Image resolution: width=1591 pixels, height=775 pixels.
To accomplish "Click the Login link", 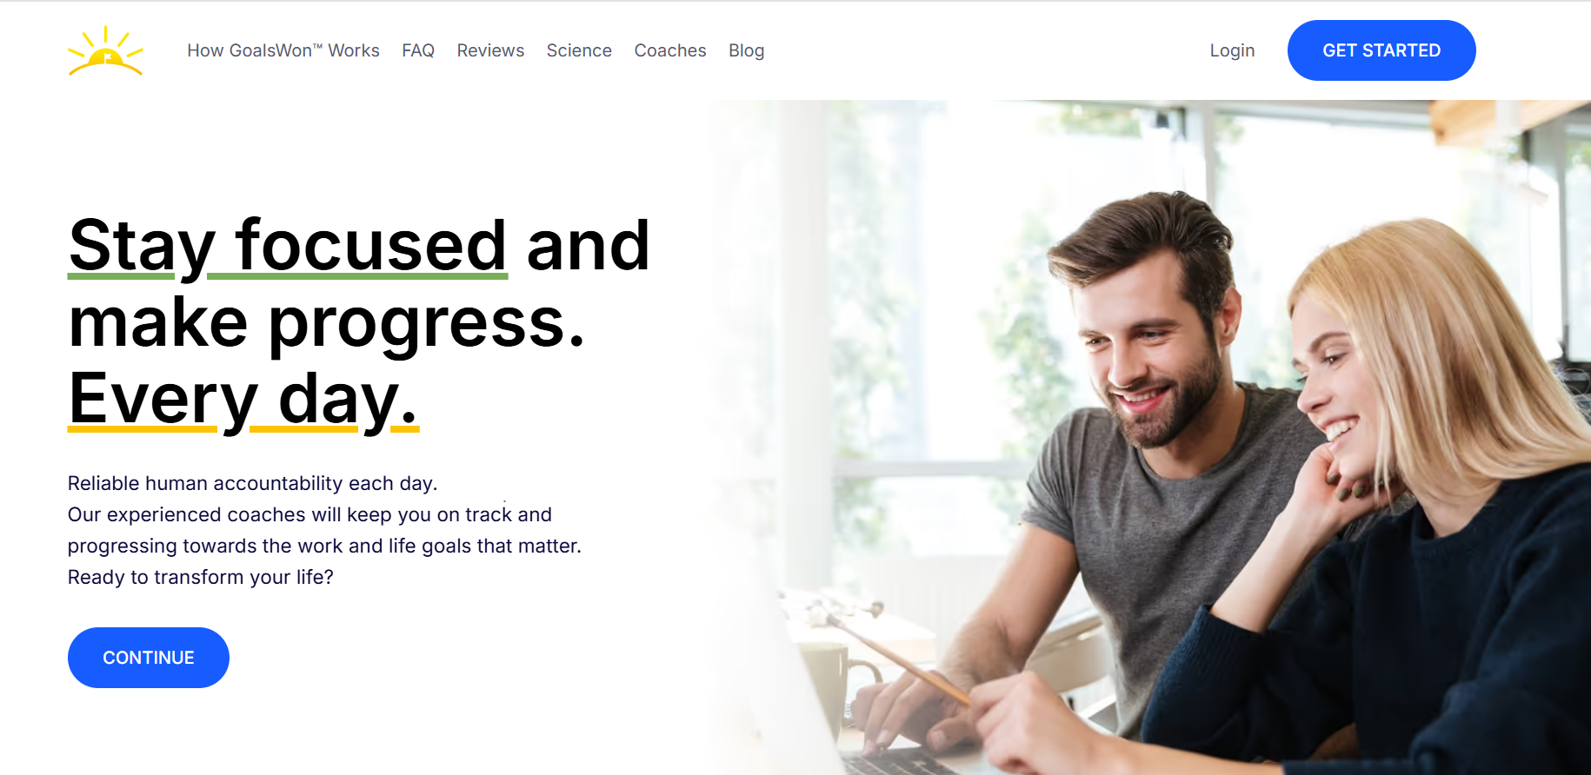I will click(x=1232, y=50).
